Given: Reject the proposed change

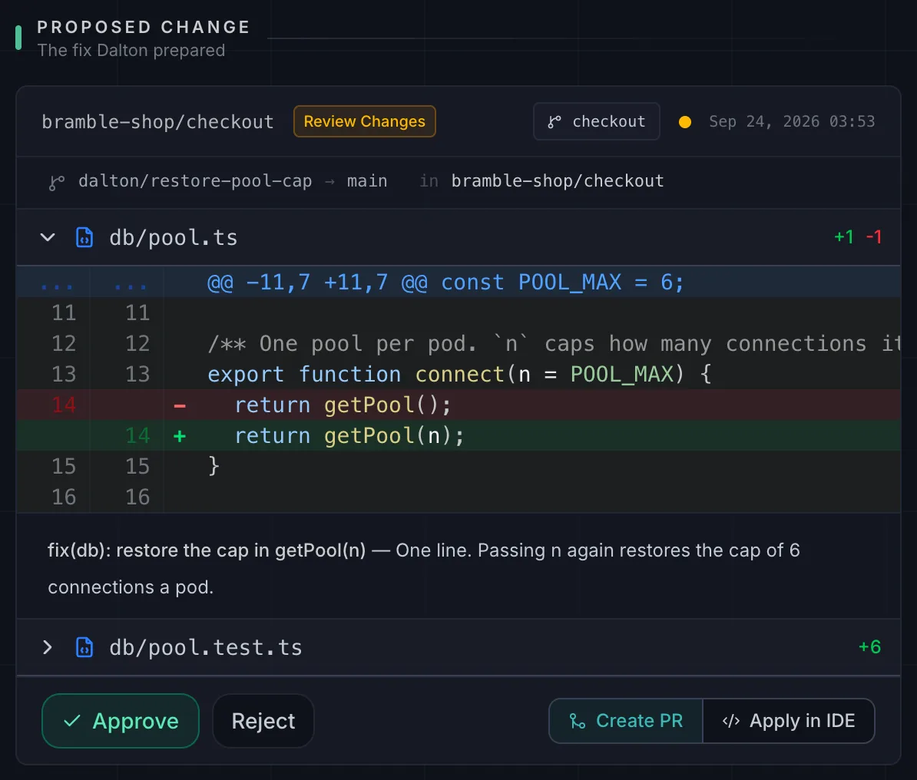Looking at the screenshot, I should [263, 720].
